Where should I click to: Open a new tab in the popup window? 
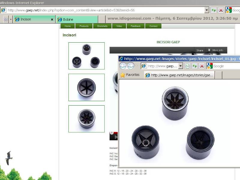(x=219, y=75)
